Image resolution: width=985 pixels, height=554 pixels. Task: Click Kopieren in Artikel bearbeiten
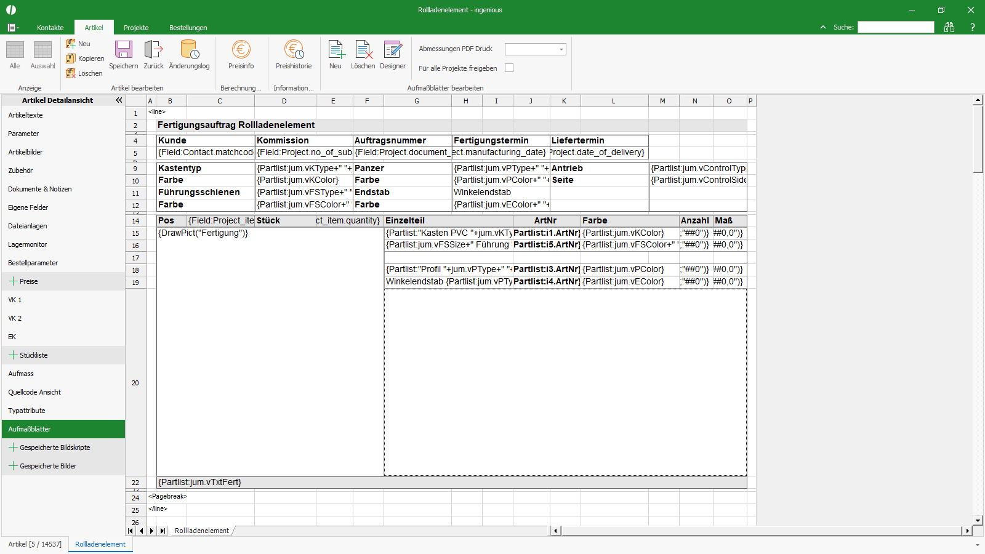85,58
